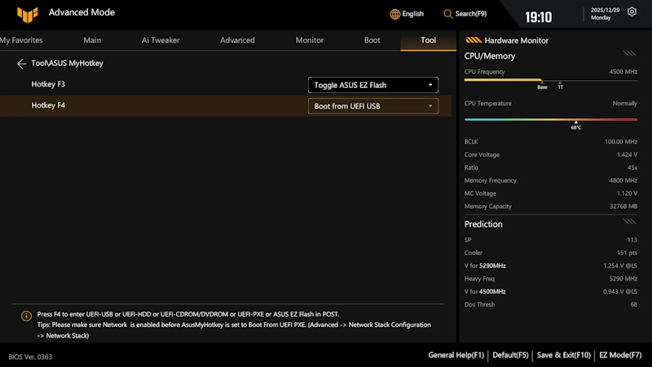Viewport: 652px width, 367px height.
Task: Change language via English button
Action: [x=413, y=14]
